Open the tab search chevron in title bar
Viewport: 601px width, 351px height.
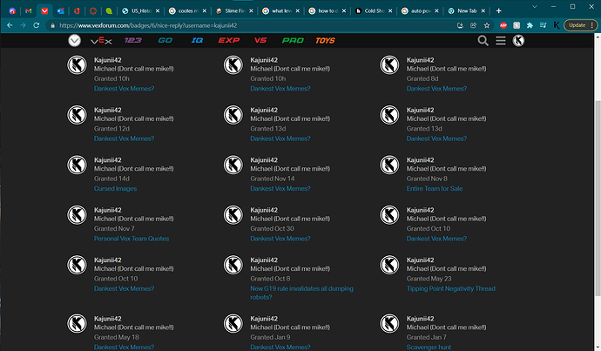pos(535,6)
